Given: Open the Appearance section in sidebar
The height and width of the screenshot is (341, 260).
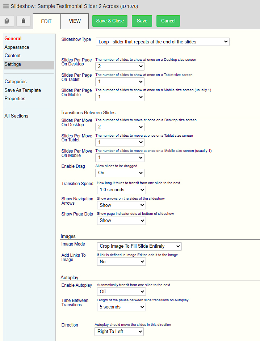Looking at the screenshot, I should click(x=17, y=47).
